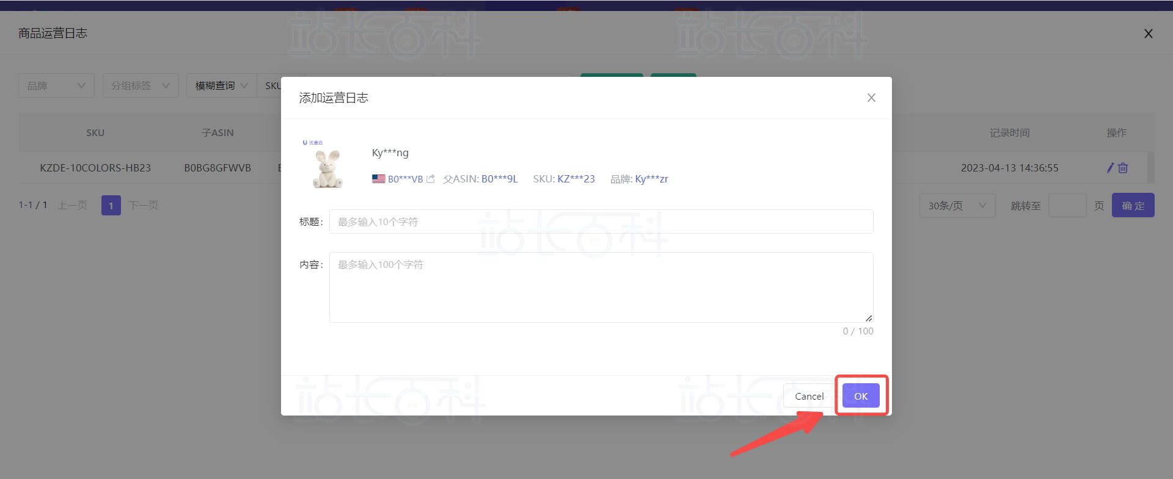Open the 分组标签 dropdown

141,85
